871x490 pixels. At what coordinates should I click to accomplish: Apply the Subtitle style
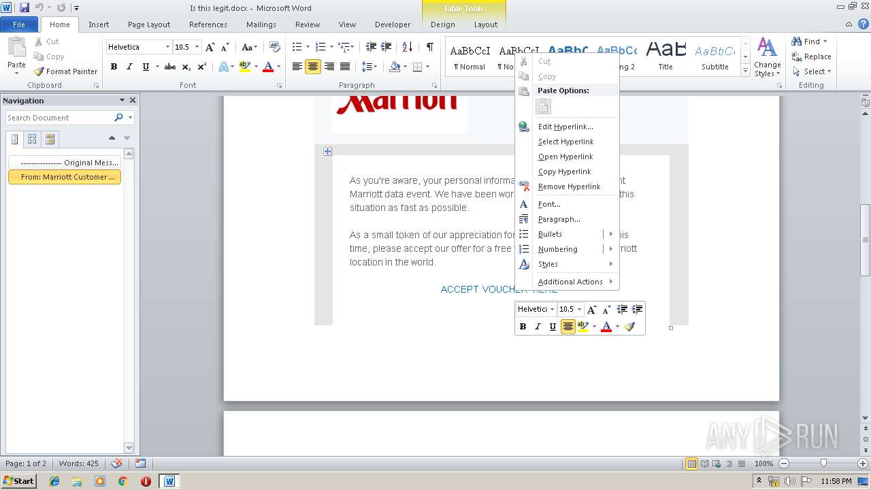(x=714, y=57)
